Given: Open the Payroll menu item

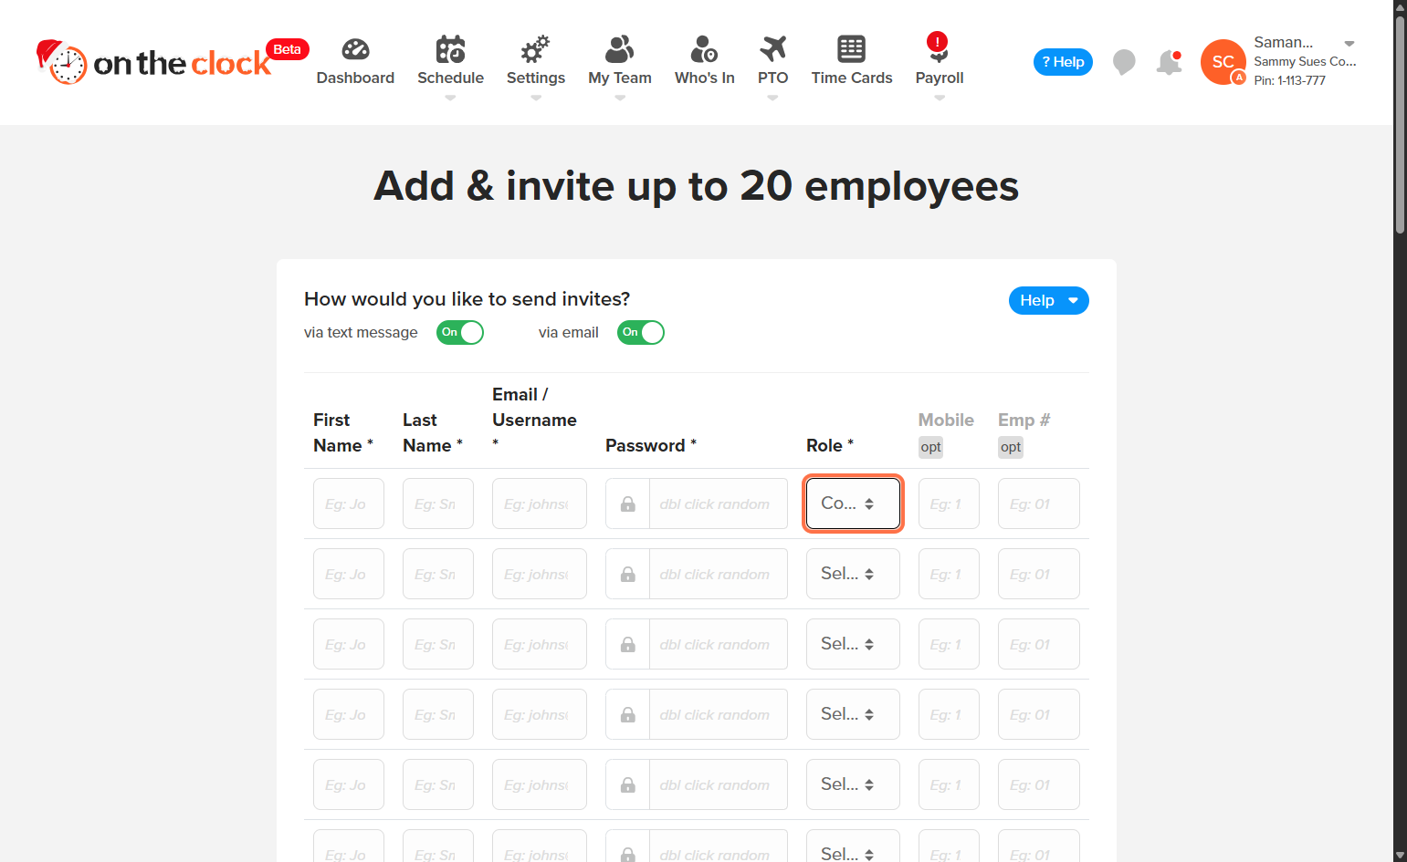Looking at the screenshot, I should [939, 61].
